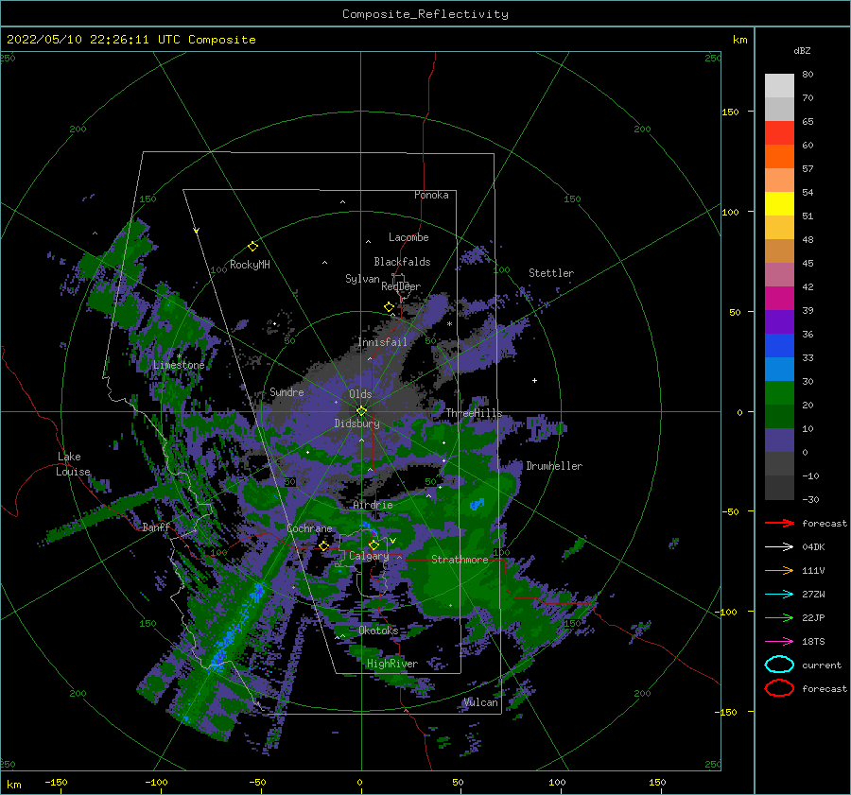Viewport: 851px width, 795px height.
Task: Click the red forecast arrow in legend
Action: pyautogui.click(x=779, y=523)
